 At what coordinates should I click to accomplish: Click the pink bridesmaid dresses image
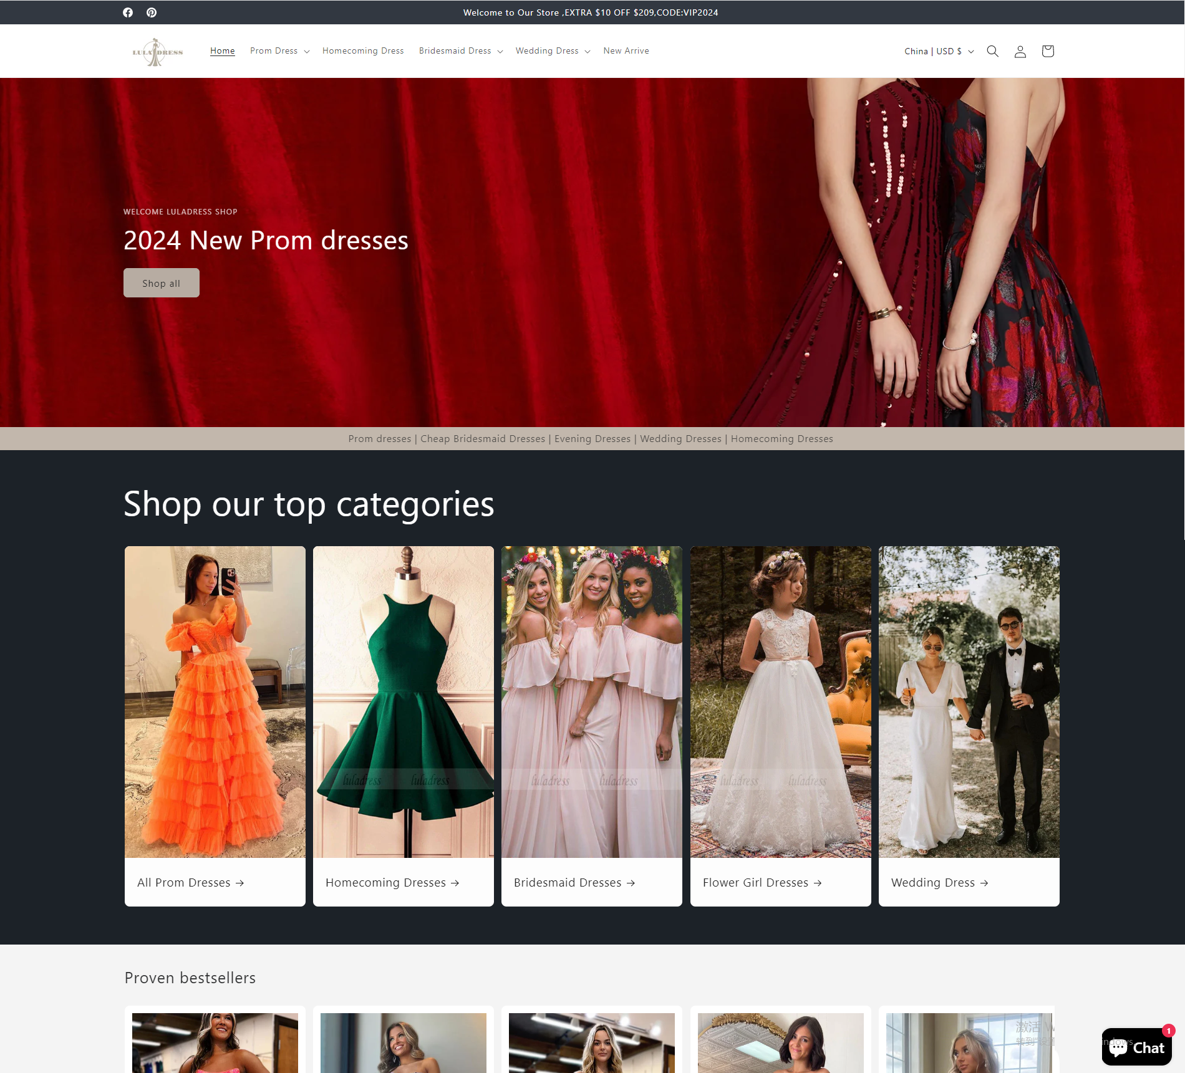(592, 701)
